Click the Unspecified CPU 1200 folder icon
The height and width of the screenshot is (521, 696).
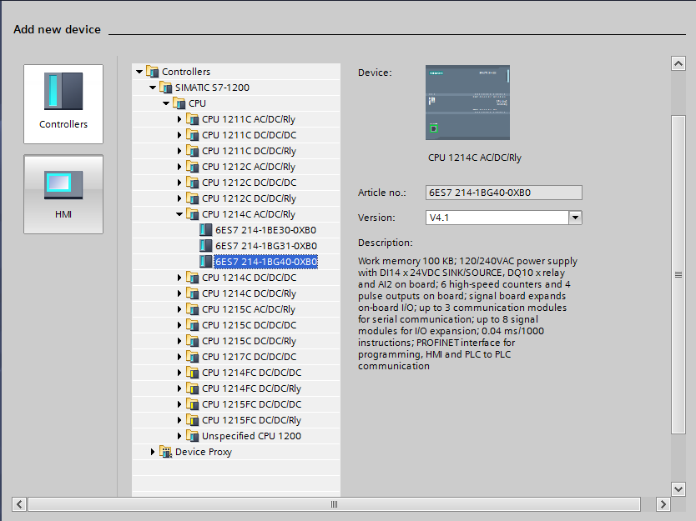[192, 436]
